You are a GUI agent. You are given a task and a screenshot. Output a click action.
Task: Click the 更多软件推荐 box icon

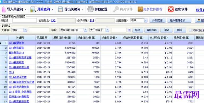pyautogui.click(x=140, y=9)
